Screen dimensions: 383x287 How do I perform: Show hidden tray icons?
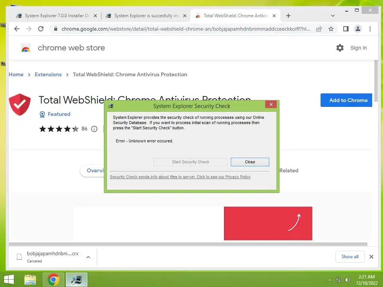point(330,280)
